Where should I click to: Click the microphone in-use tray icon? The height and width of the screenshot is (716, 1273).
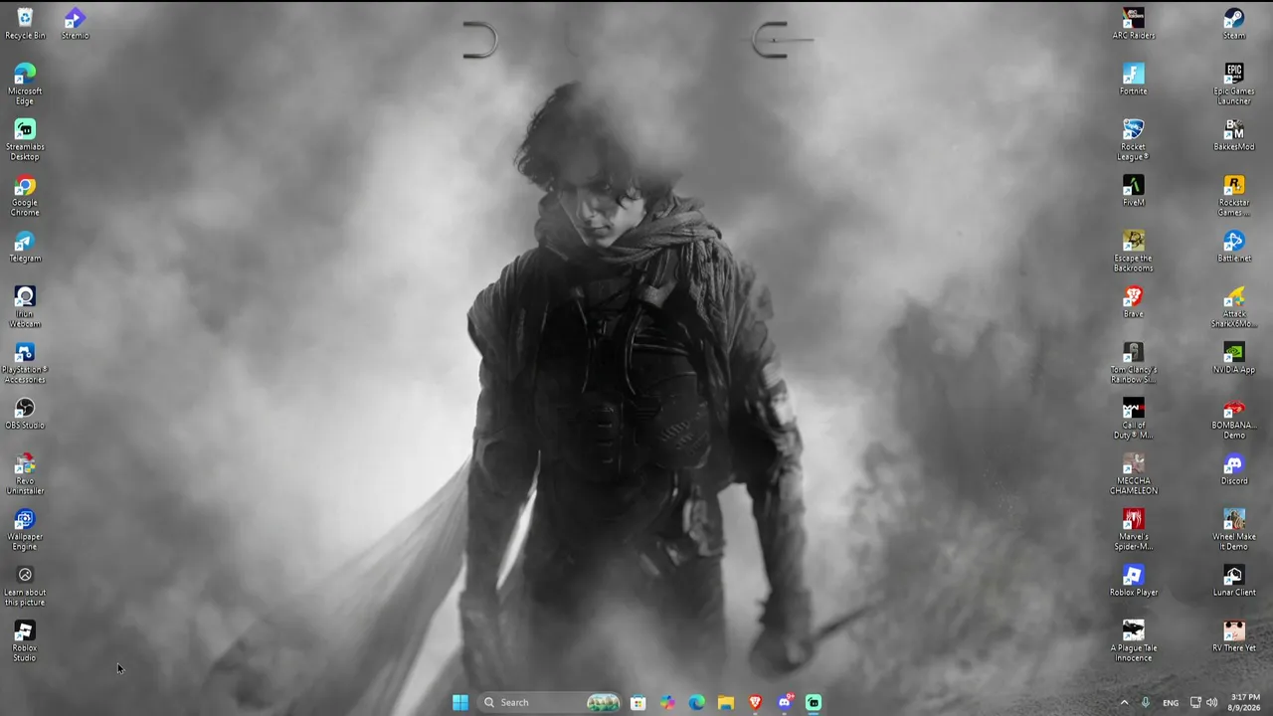1146,702
